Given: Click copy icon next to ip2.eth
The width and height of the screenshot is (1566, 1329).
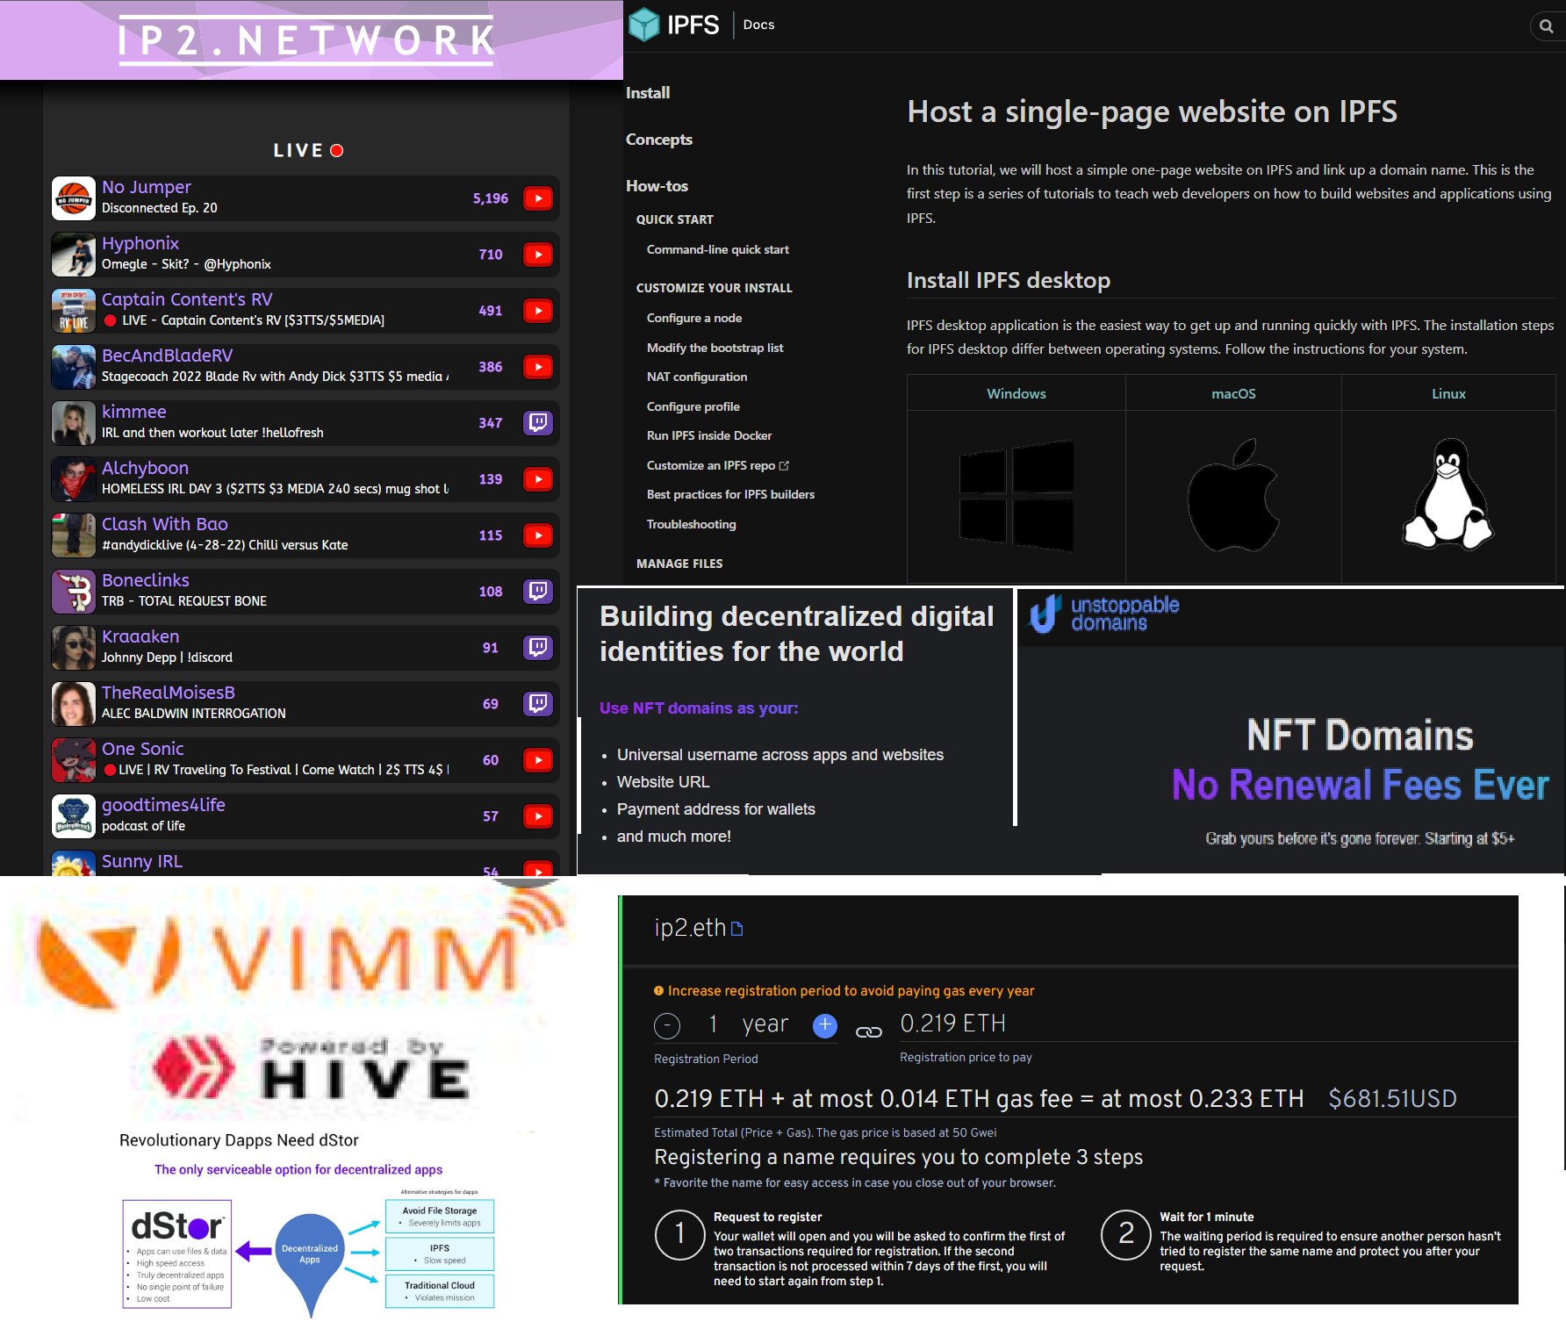Looking at the screenshot, I should 737,929.
